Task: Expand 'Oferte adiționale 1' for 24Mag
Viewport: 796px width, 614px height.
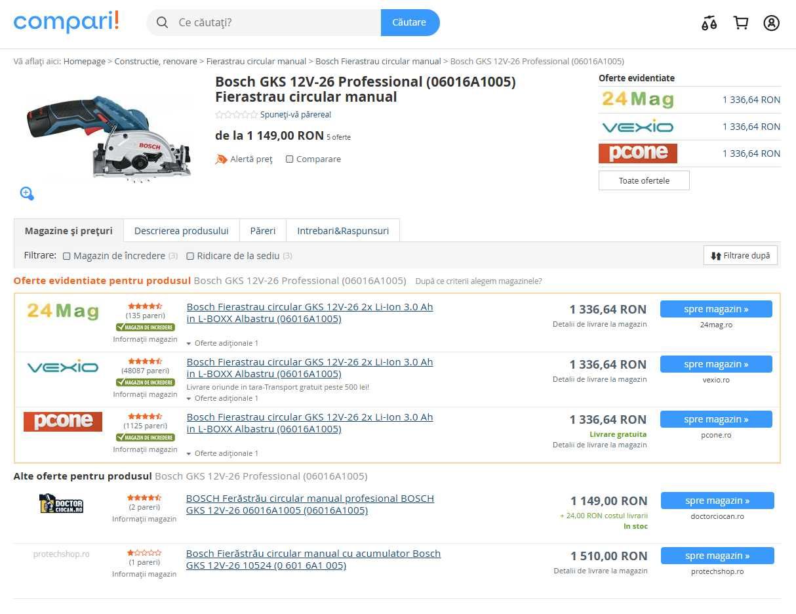Action: 222,343
